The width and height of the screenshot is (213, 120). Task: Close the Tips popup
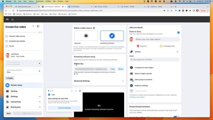pyautogui.click(x=80, y=91)
